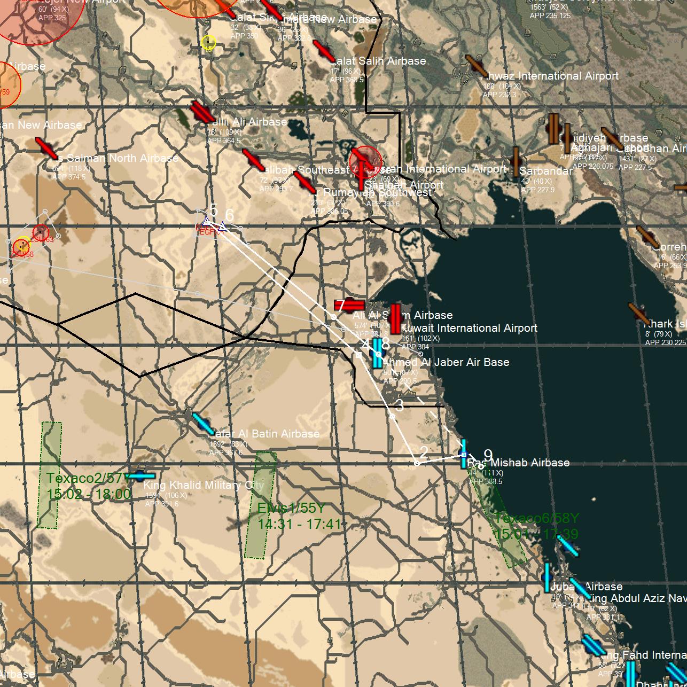Click the Sarbandar airfield brown icon
Viewport: 687px width, 687px height.
pos(516,162)
